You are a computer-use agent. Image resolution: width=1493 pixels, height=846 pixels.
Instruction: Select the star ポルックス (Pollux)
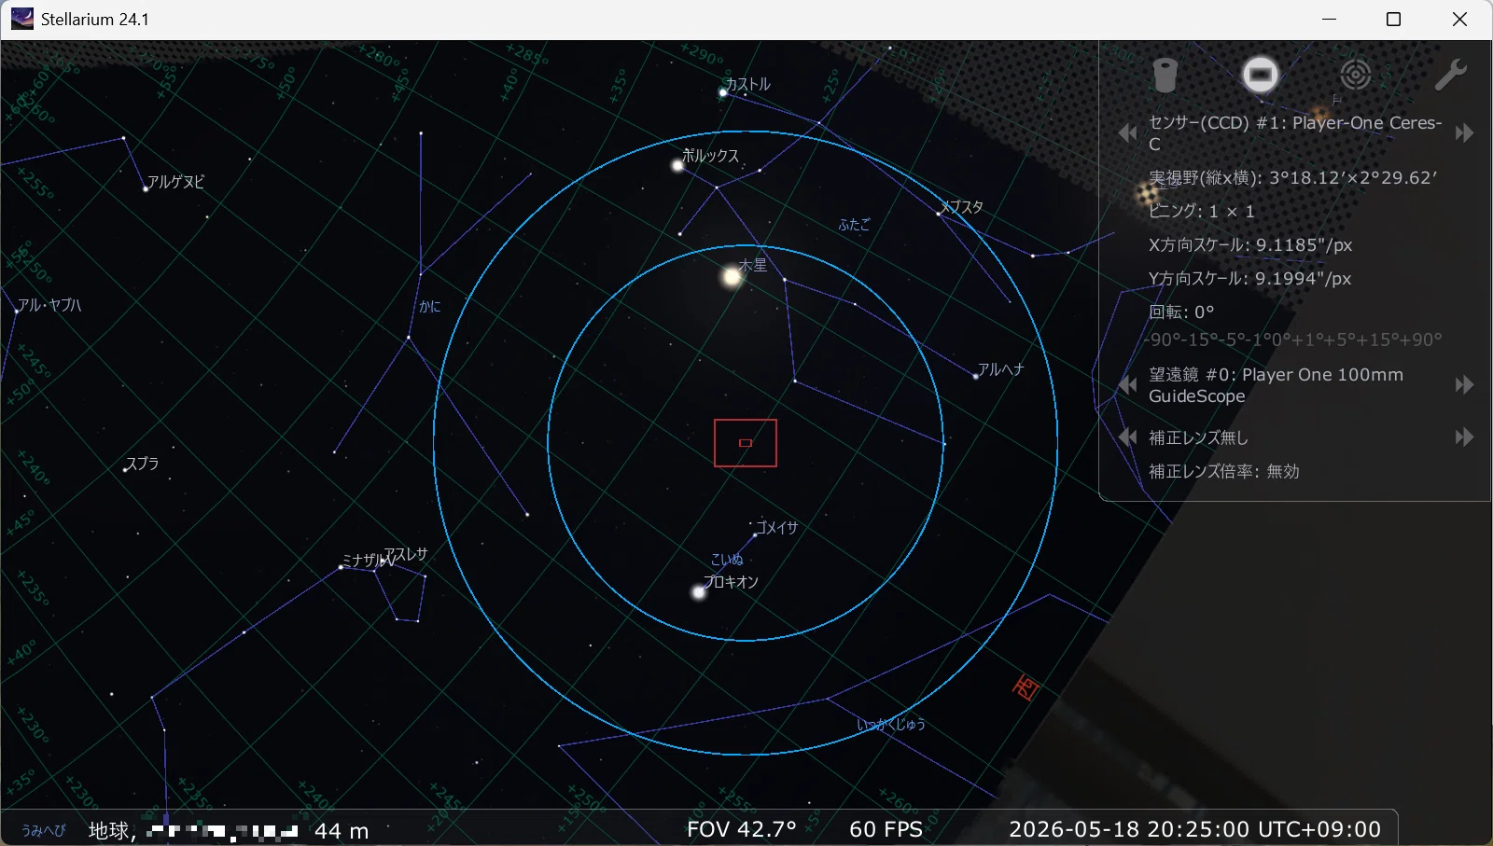click(x=677, y=166)
